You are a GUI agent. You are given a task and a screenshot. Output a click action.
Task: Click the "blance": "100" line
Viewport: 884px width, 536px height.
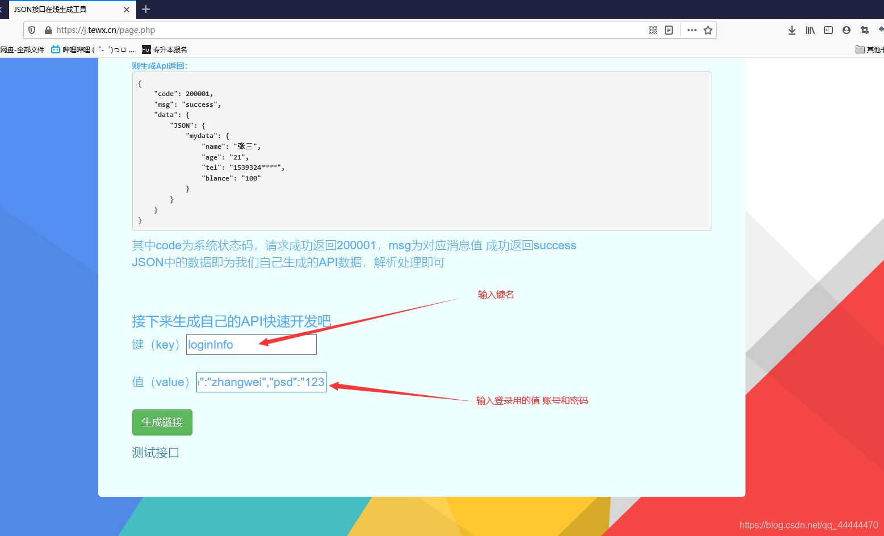(231, 178)
